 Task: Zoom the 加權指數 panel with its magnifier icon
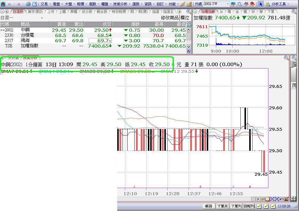[294, 11]
